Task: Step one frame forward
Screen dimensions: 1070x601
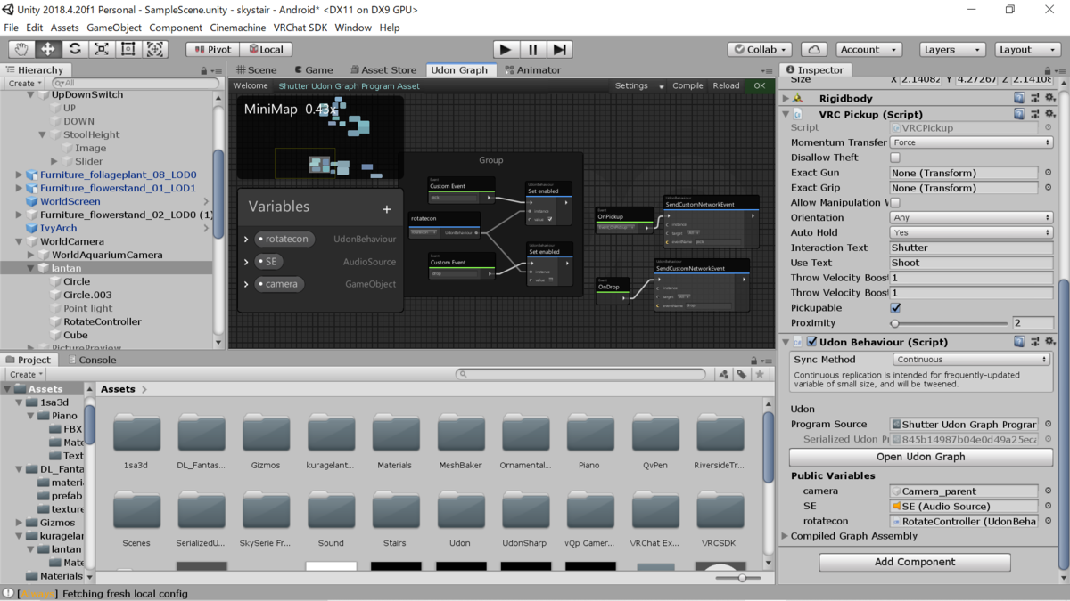Action: tap(559, 50)
